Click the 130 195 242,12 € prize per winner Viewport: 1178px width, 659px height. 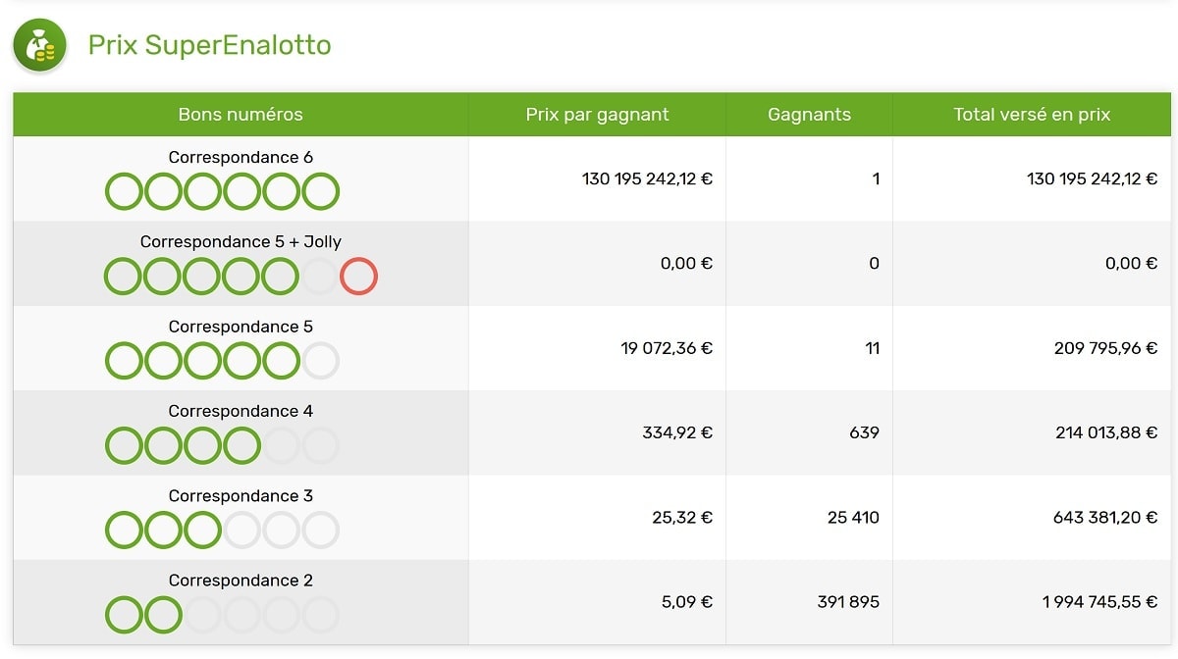tap(647, 178)
